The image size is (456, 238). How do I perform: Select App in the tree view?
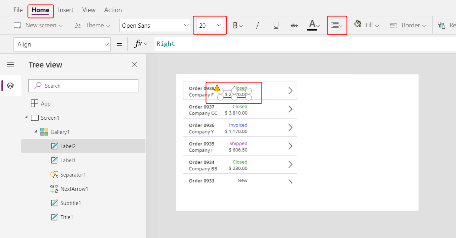click(46, 104)
